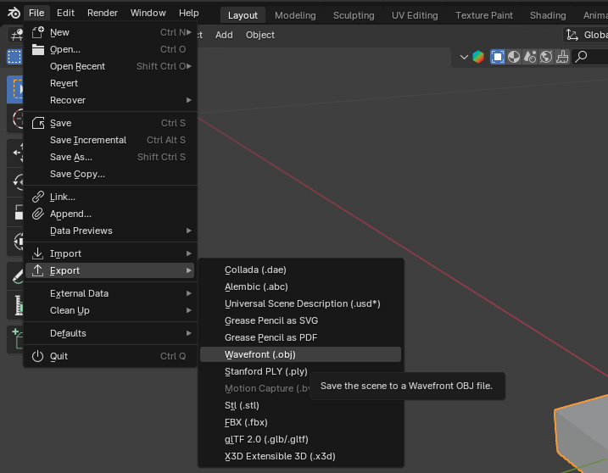Image resolution: width=608 pixels, height=473 pixels.
Task: Click the paperclip icon beside Append
Action: pyautogui.click(x=37, y=214)
